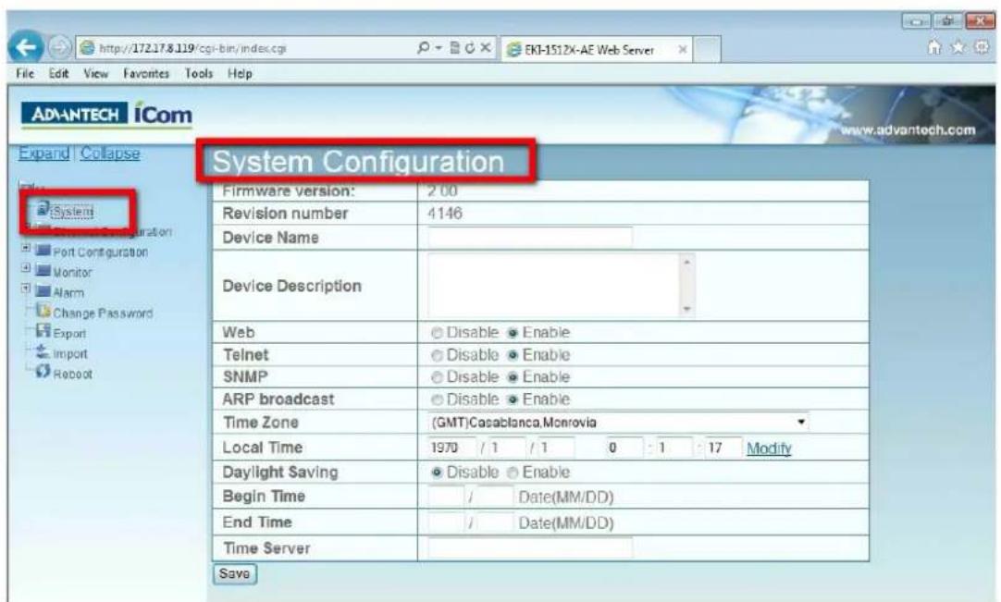The height and width of the screenshot is (602, 1001).
Task: Open the browser Home icon
Action: [934, 47]
